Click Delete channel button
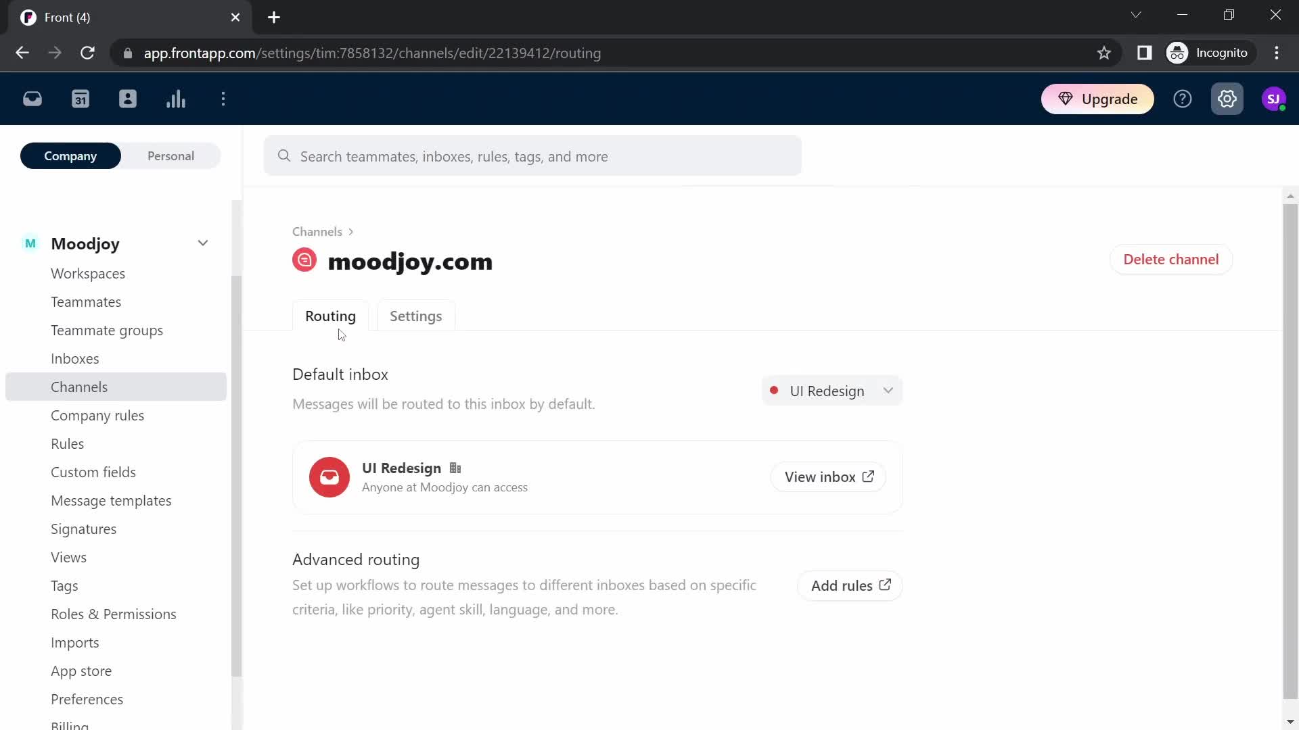 point(1171,260)
